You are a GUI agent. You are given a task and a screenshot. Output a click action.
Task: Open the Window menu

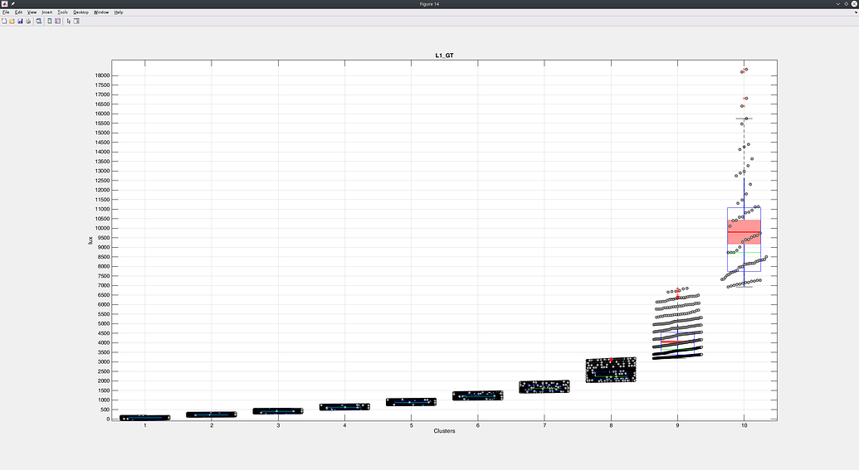100,12
